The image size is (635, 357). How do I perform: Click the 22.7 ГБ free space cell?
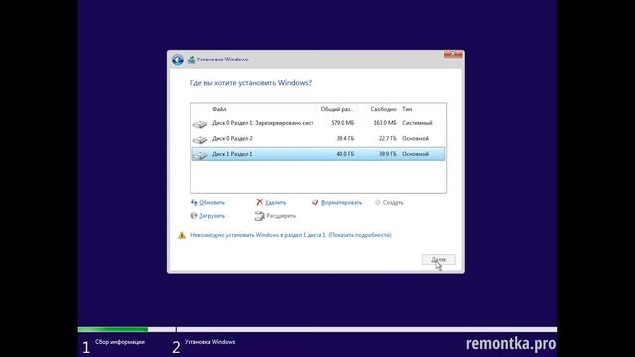pos(388,139)
